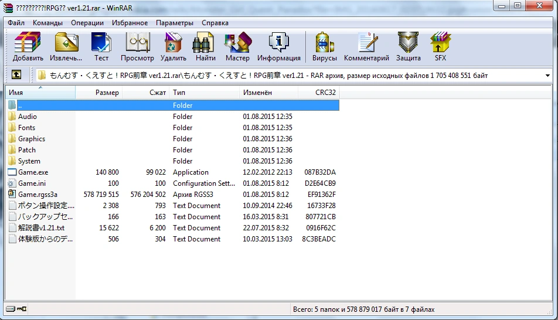Open the Комментарий (Comment) tool
Image resolution: width=558 pixels, height=320 pixels.
coord(366,46)
